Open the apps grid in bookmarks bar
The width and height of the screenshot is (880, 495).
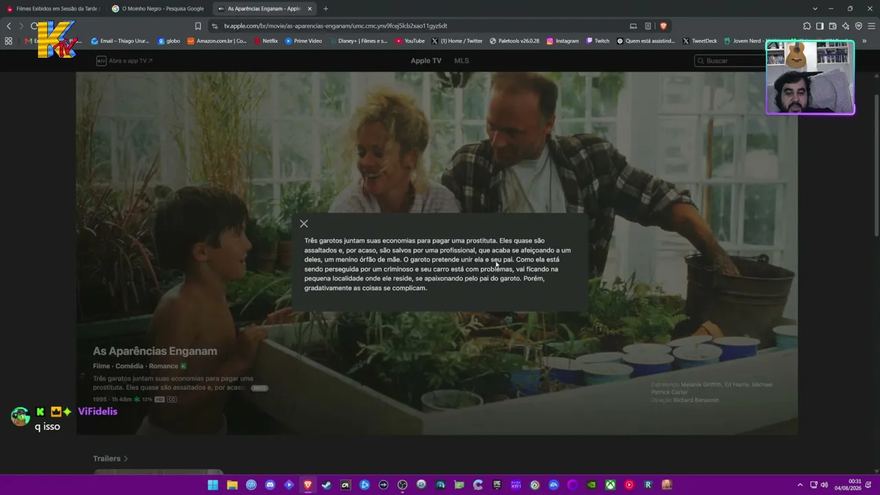click(8, 41)
